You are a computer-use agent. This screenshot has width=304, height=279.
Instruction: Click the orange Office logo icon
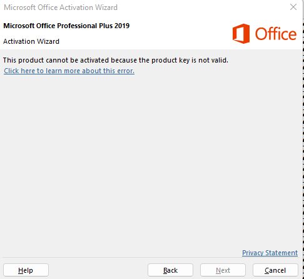(x=241, y=34)
